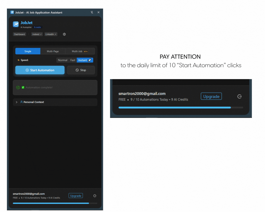The height and width of the screenshot is (212, 265).
Task: Select the Single mode tab
Action: click(x=28, y=51)
